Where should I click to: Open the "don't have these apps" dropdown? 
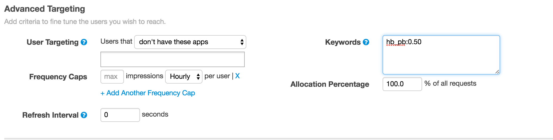point(190,42)
